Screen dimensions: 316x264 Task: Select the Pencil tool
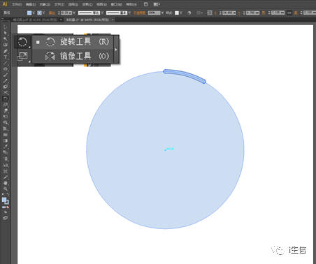point(6,81)
